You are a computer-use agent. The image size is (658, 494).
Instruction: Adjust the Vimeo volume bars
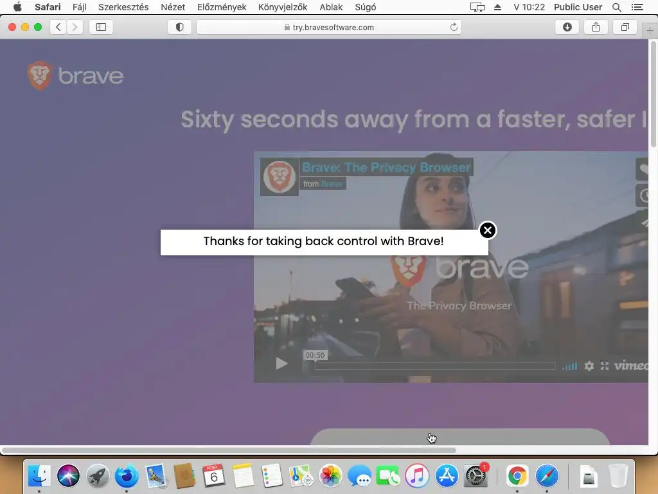569,366
